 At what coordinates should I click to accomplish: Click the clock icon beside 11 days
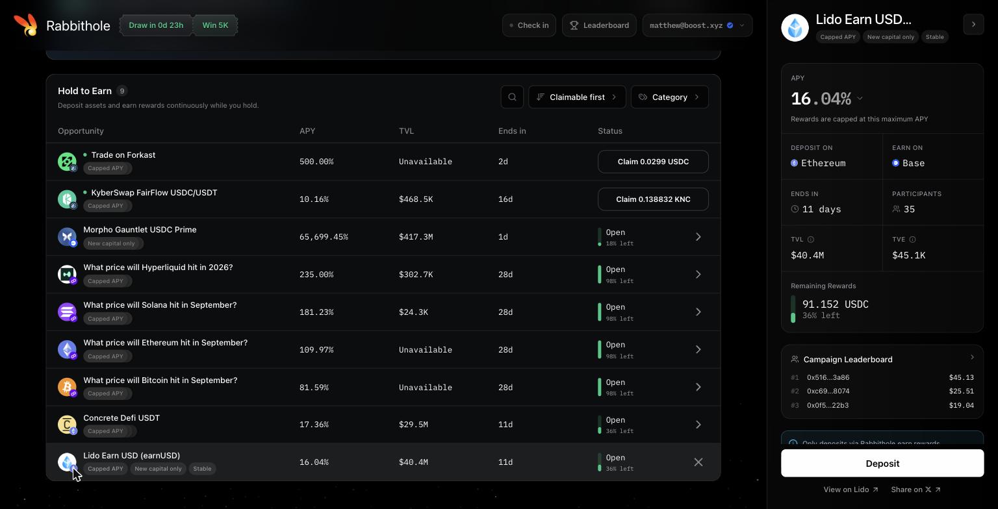coord(795,209)
